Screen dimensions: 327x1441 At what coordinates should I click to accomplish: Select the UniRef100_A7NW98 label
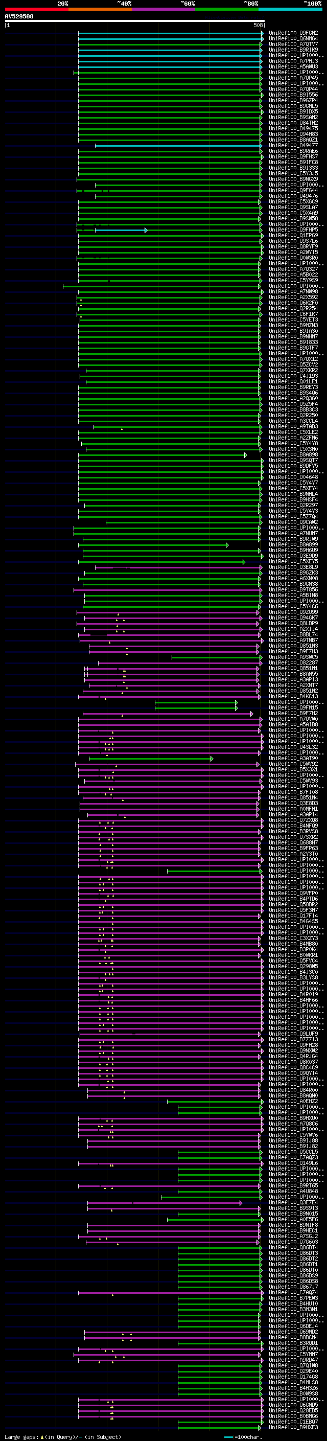click(x=293, y=291)
